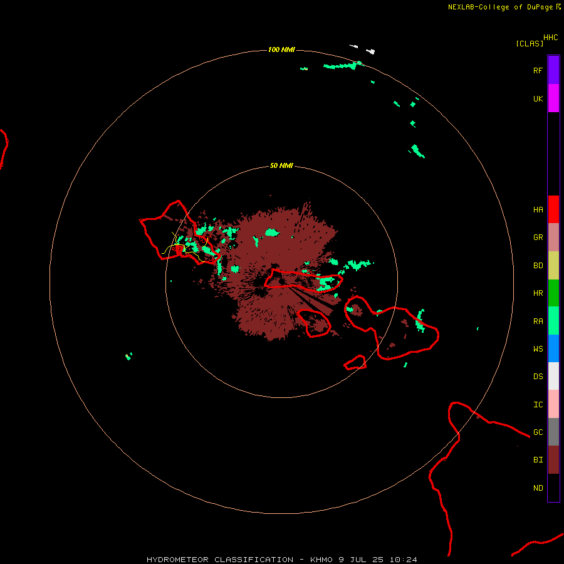The width and height of the screenshot is (564, 564).
Task: Click the HR legend label
Action: pyautogui.click(x=538, y=293)
